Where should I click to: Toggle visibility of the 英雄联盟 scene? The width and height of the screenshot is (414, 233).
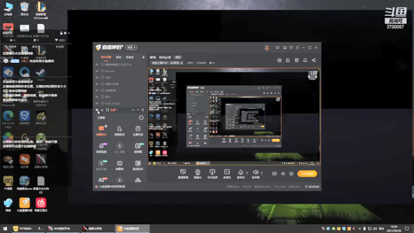pos(97,90)
